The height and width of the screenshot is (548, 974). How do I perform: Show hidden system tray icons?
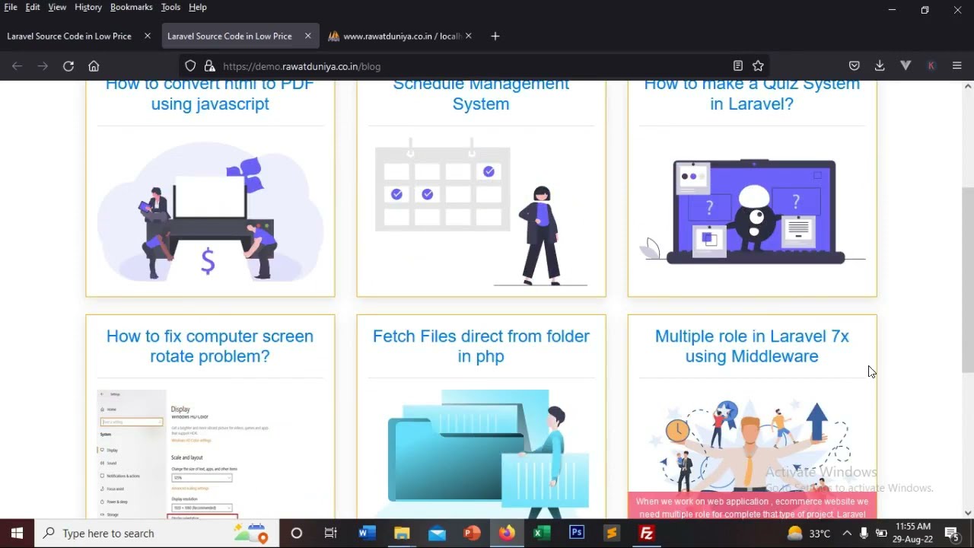(846, 533)
